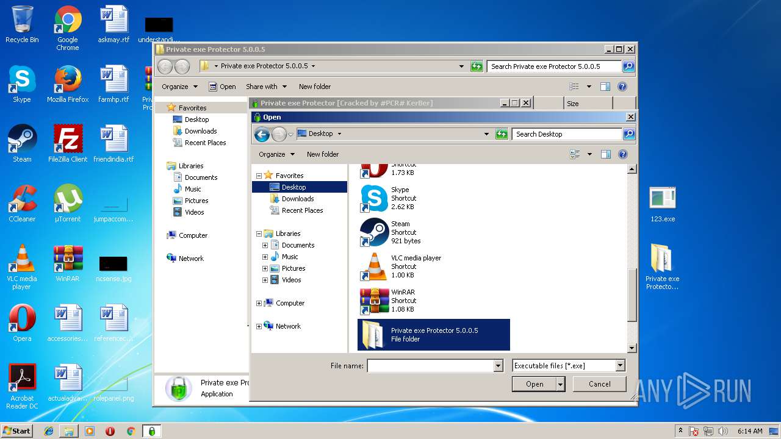This screenshot has height=439, width=781.
Task: Select the Skype shortcut in file list
Action: click(433, 198)
